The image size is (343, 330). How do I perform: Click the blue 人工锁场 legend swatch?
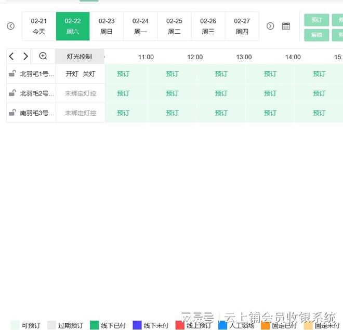tap(222, 325)
